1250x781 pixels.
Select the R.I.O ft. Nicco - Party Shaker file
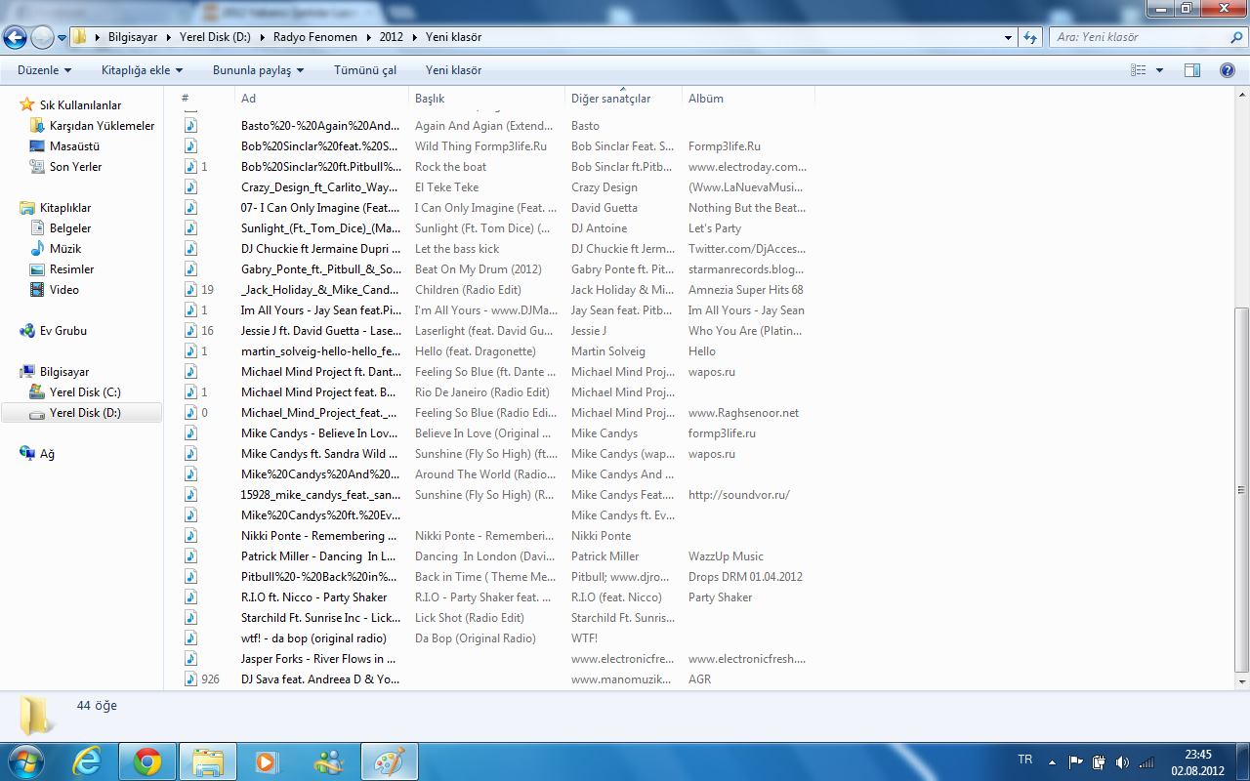pos(313,597)
